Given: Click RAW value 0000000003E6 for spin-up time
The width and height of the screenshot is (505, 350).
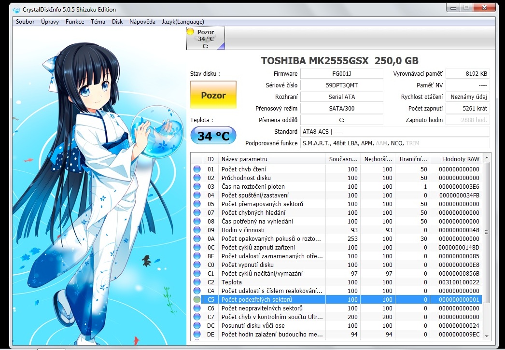Looking at the screenshot, I should pyautogui.click(x=459, y=186).
